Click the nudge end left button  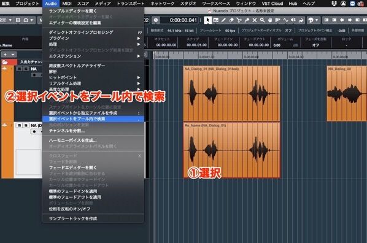tap(357, 20)
